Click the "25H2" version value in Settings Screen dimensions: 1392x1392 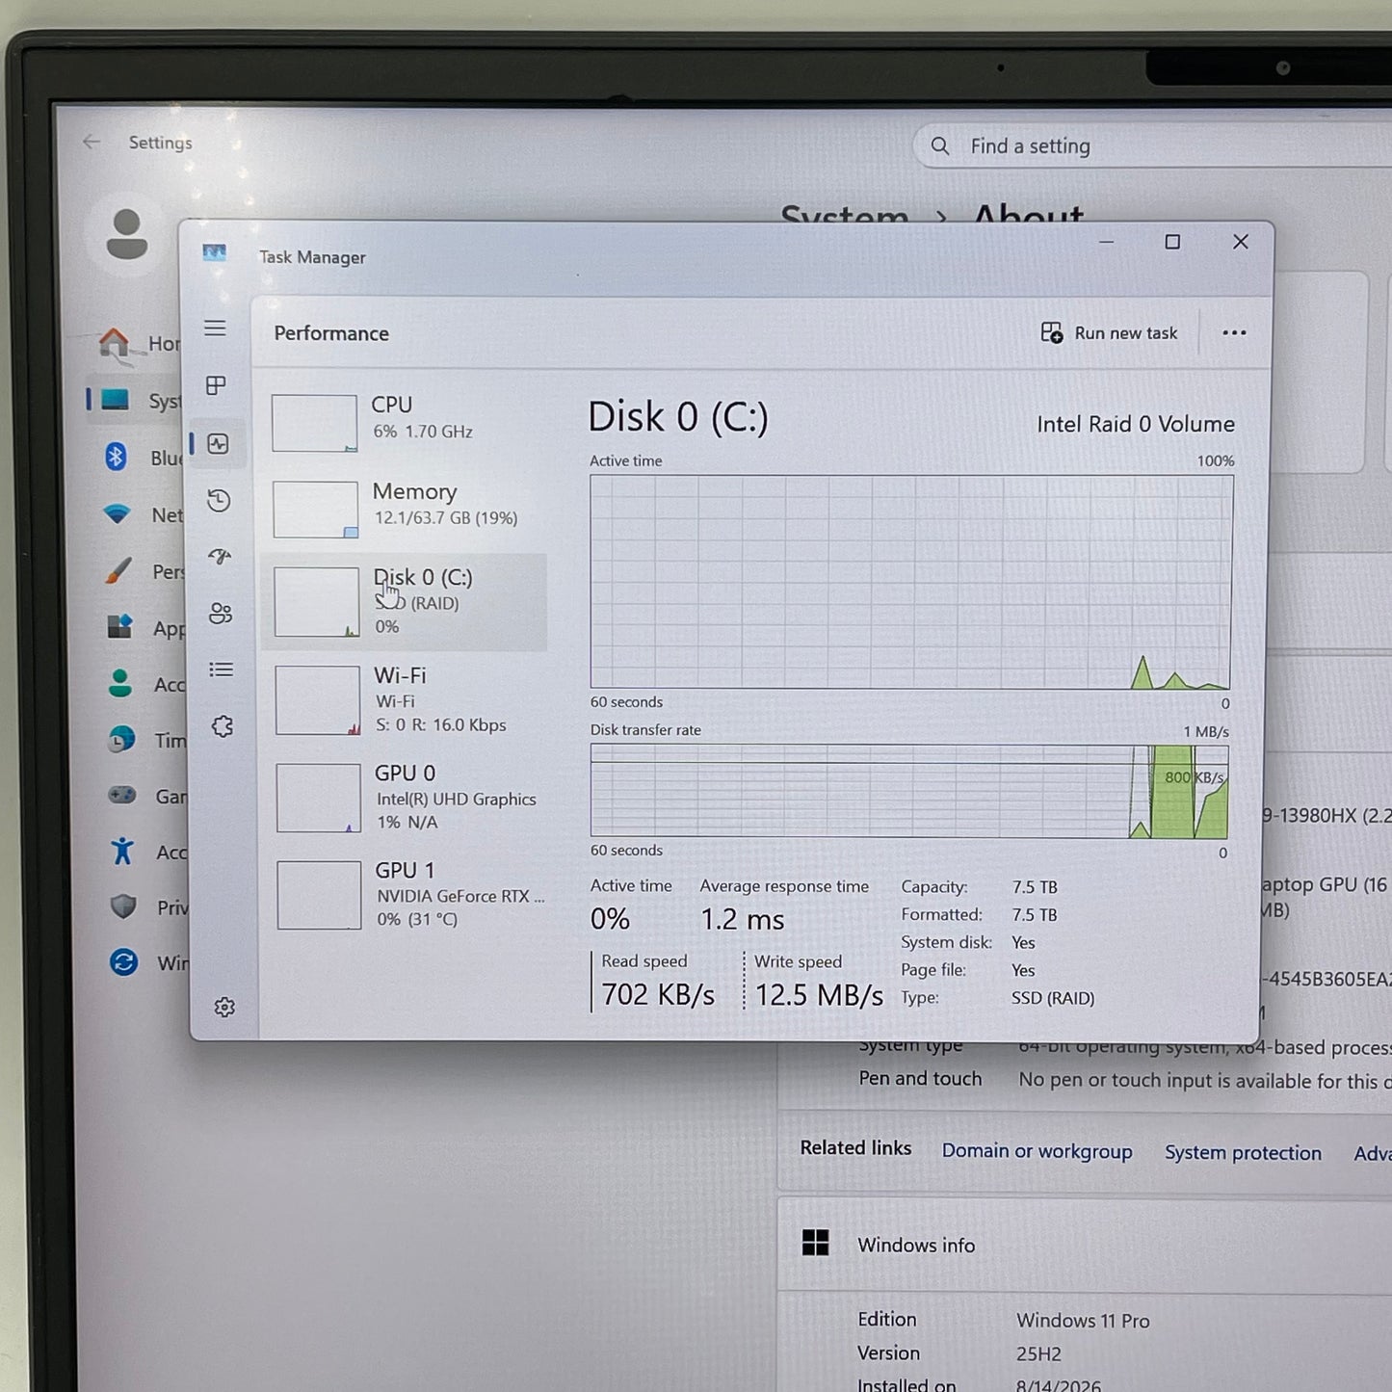tap(1038, 1353)
